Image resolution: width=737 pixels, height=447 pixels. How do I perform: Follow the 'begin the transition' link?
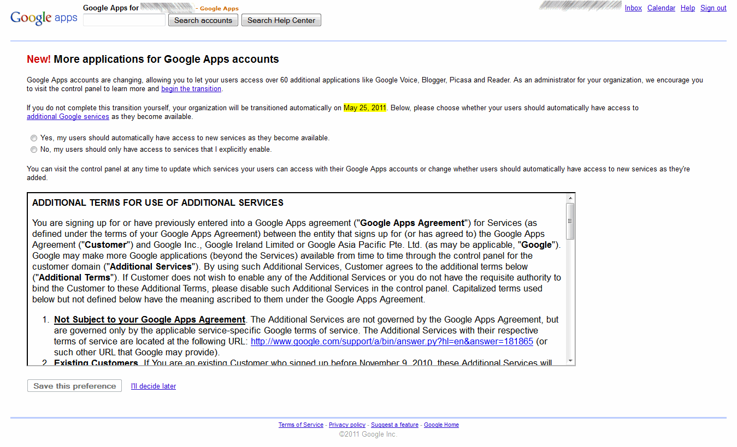(x=191, y=89)
